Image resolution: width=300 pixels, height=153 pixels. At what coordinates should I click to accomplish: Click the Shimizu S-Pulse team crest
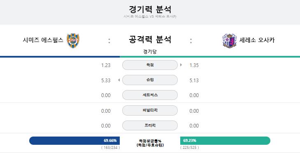[x=73, y=41]
